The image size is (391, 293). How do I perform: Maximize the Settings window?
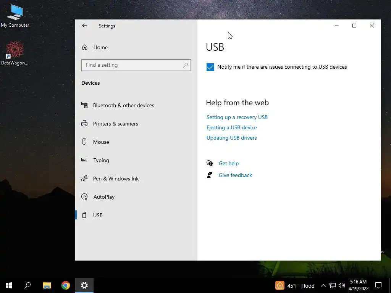pyautogui.click(x=354, y=26)
